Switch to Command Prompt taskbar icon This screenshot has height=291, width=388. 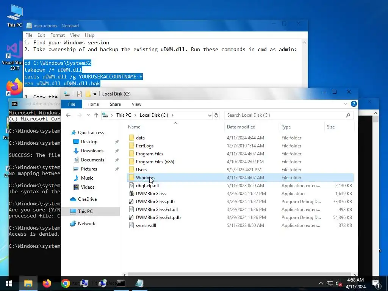[x=121, y=283]
